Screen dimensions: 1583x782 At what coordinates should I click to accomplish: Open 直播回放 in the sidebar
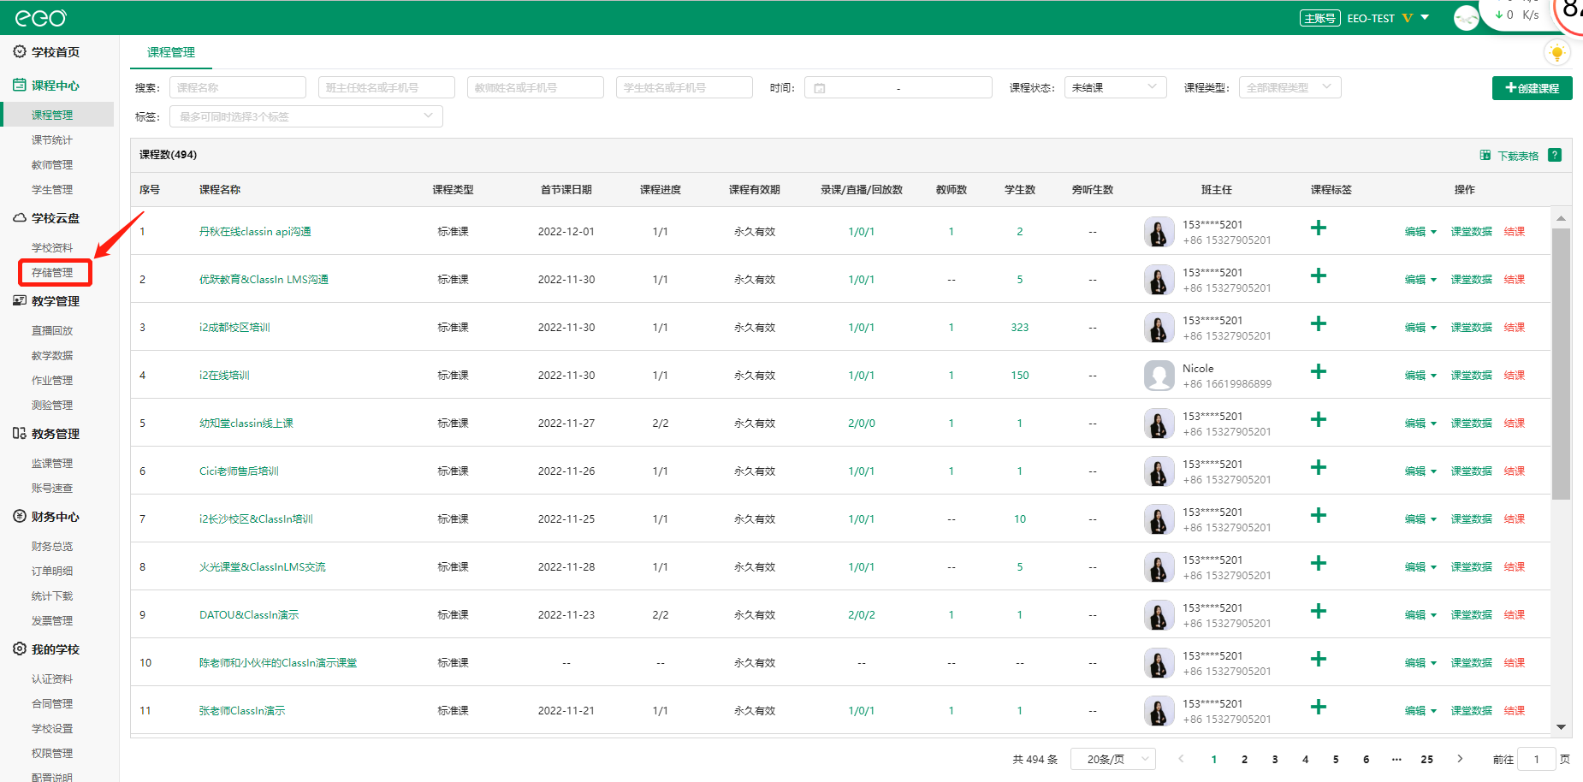pos(52,331)
